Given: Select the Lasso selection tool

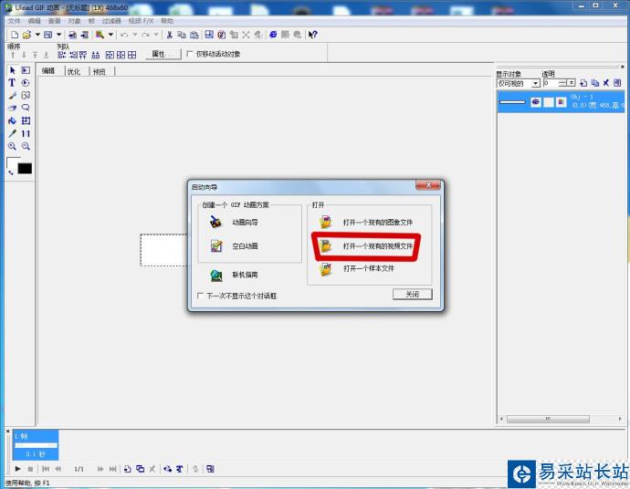Looking at the screenshot, I should click(26, 108).
